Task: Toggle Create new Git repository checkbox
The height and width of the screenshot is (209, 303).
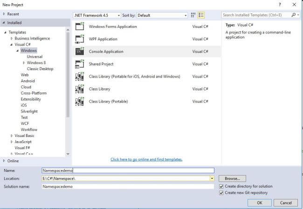Action: pyautogui.click(x=221, y=193)
